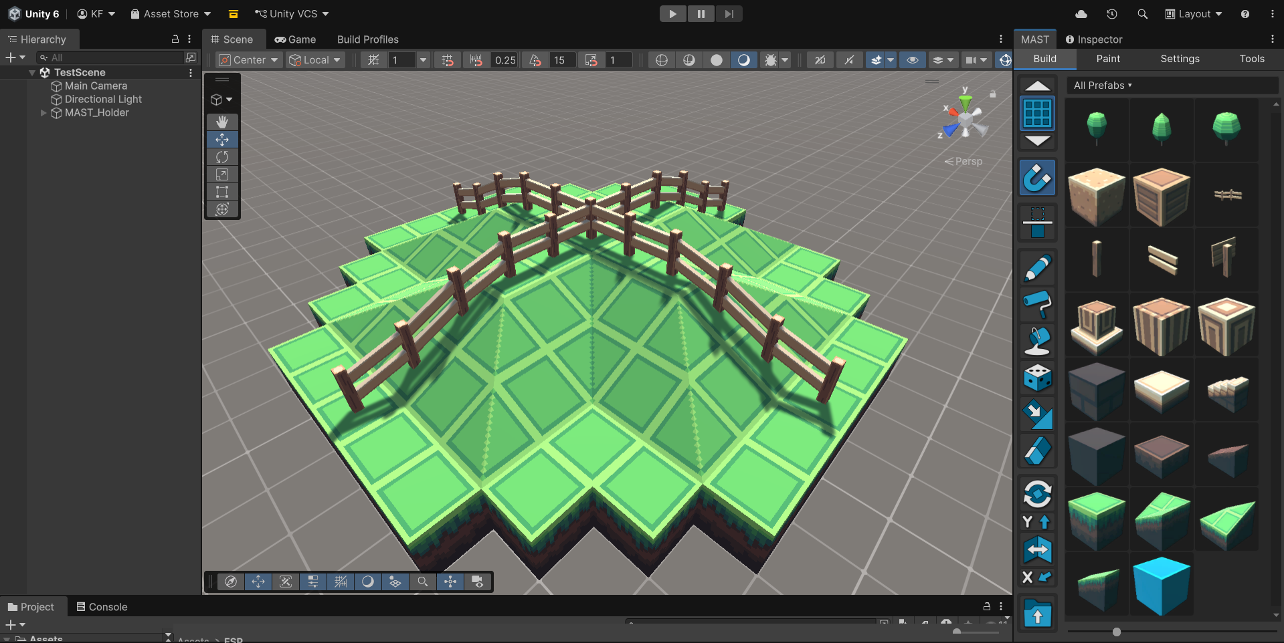The height and width of the screenshot is (643, 1284).
Task: Toggle the Hierarchy panel lock
Action: [x=175, y=39]
